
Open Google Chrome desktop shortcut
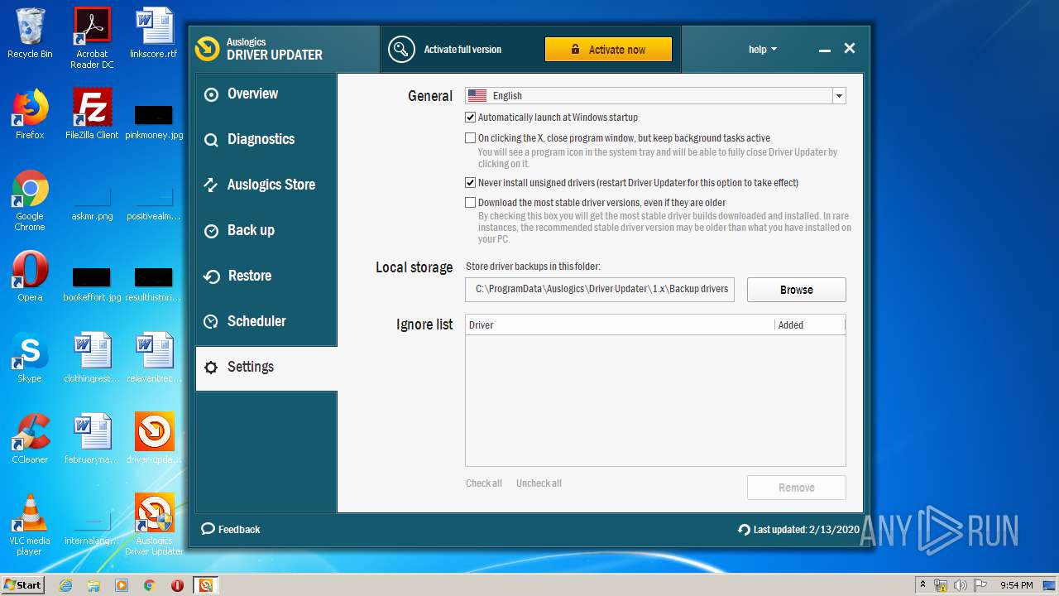[x=30, y=201]
